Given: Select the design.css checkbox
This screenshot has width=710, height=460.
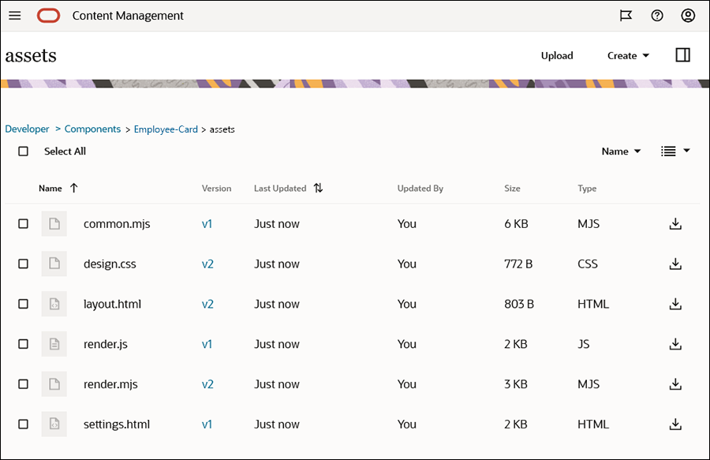Looking at the screenshot, I should click(24, 264).
